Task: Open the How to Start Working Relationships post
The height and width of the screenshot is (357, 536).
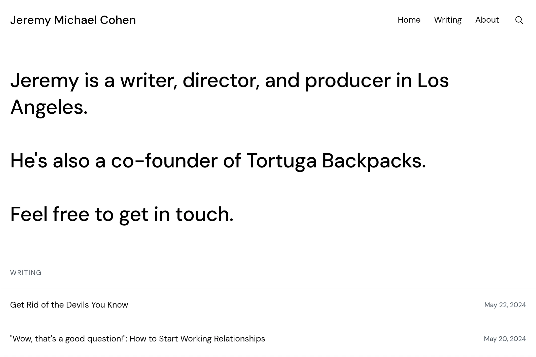Action: click(137, 339)
